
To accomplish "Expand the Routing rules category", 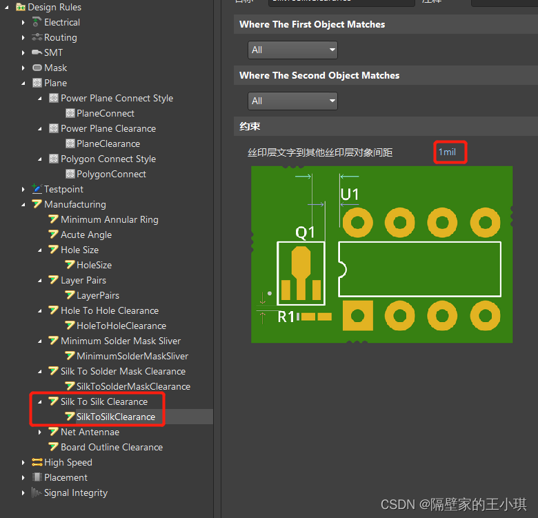I will click(x=23, y=37).
